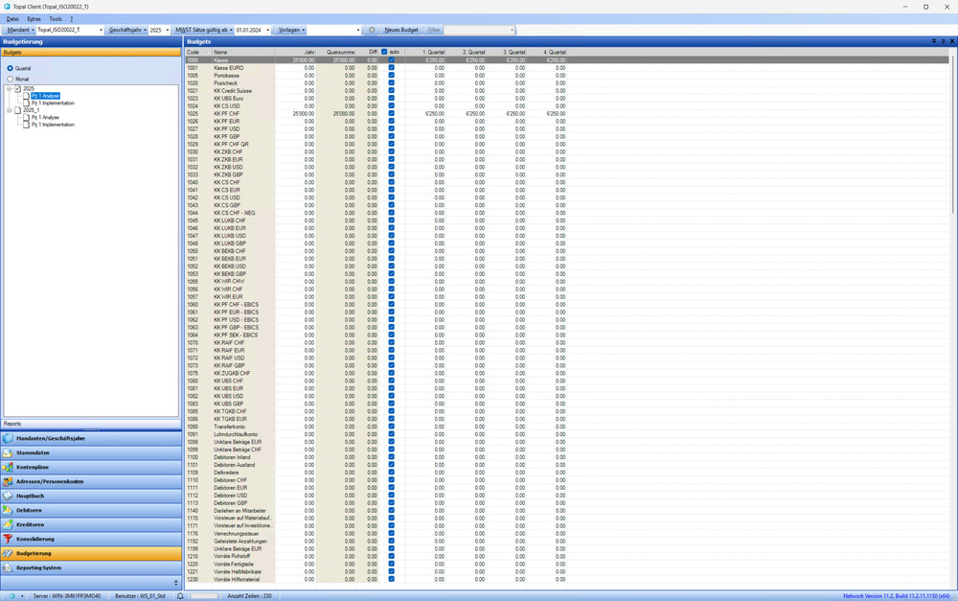Image resolution: width=958 pixels, height=601 pixels.
Task: Select Prj 1 Implementation under 2025_1
Action: point(53,125)
